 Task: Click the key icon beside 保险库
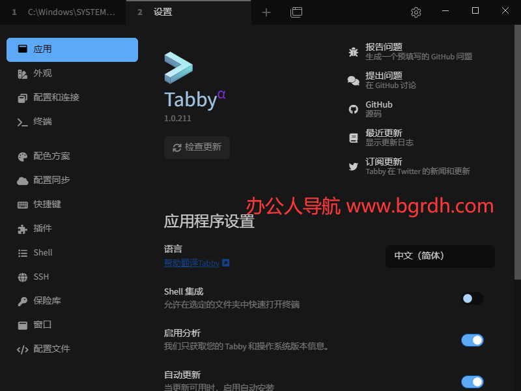coord(23,301)
